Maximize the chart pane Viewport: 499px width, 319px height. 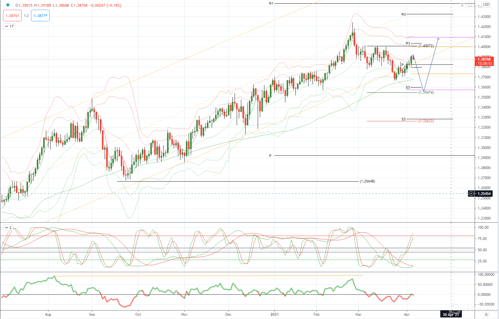470,5
